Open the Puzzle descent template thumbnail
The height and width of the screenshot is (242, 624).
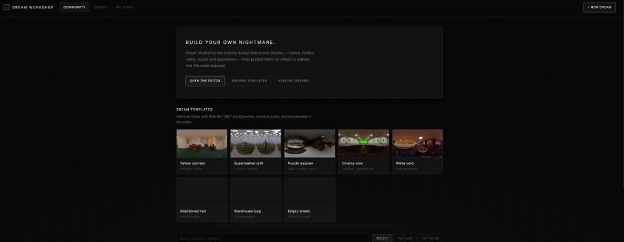(310, 143)
